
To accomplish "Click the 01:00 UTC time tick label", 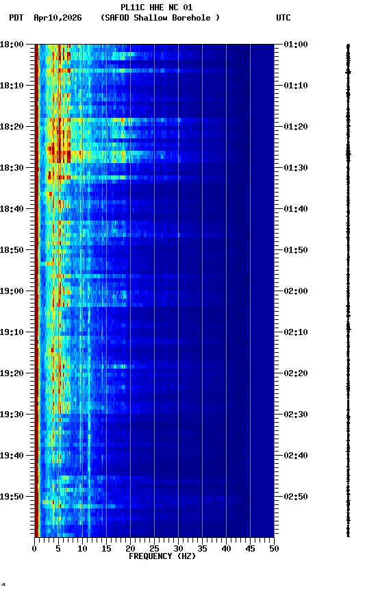I will [x=296, y=45].
